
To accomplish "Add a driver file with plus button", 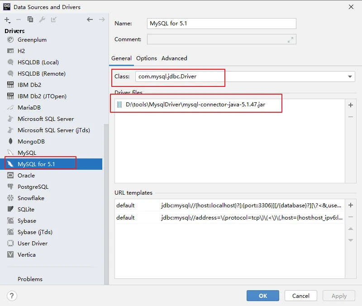I will tap(350, 105).
